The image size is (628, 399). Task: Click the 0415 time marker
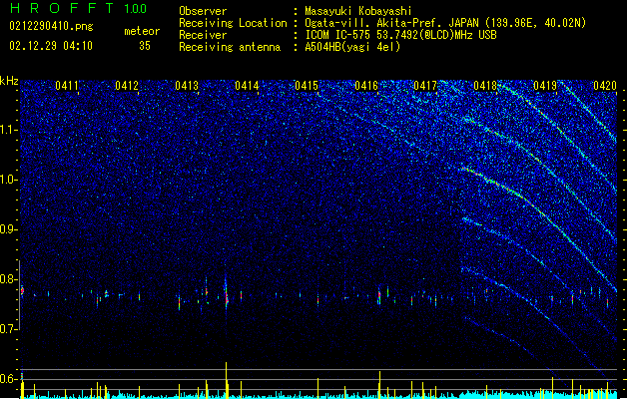tap(307, 86)
